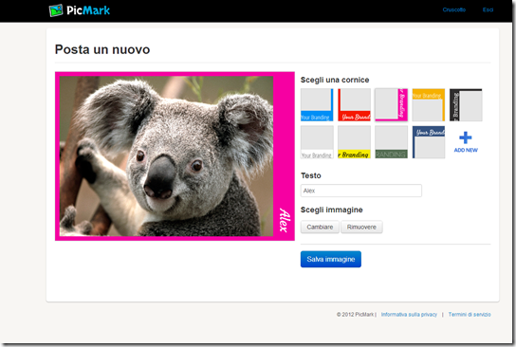Select the orange top-branding frame

429,105
